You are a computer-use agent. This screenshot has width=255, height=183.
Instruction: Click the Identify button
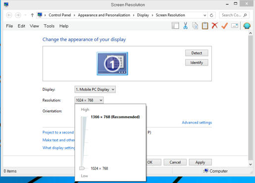197,62
